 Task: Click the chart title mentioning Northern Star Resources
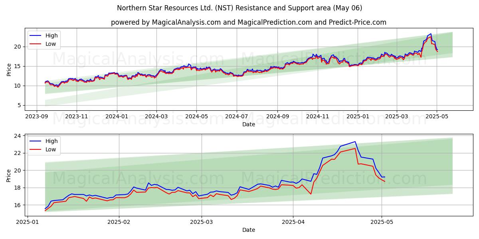[239, 8]
